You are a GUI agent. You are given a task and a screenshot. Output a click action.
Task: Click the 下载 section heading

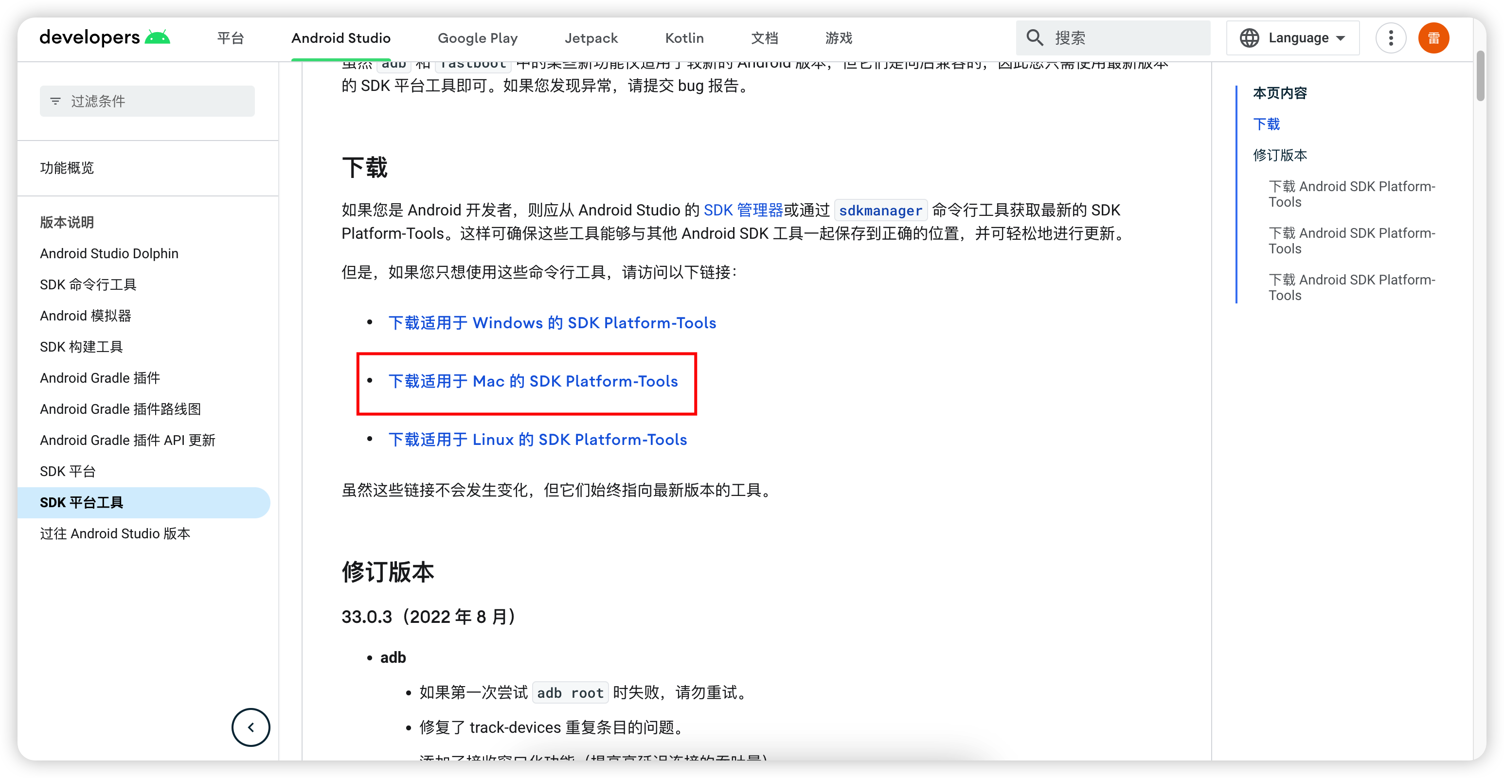(364, 167)
